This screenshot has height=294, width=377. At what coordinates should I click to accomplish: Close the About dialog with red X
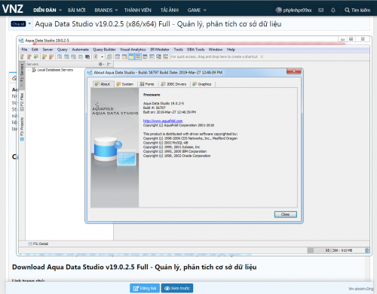point(294,71)
